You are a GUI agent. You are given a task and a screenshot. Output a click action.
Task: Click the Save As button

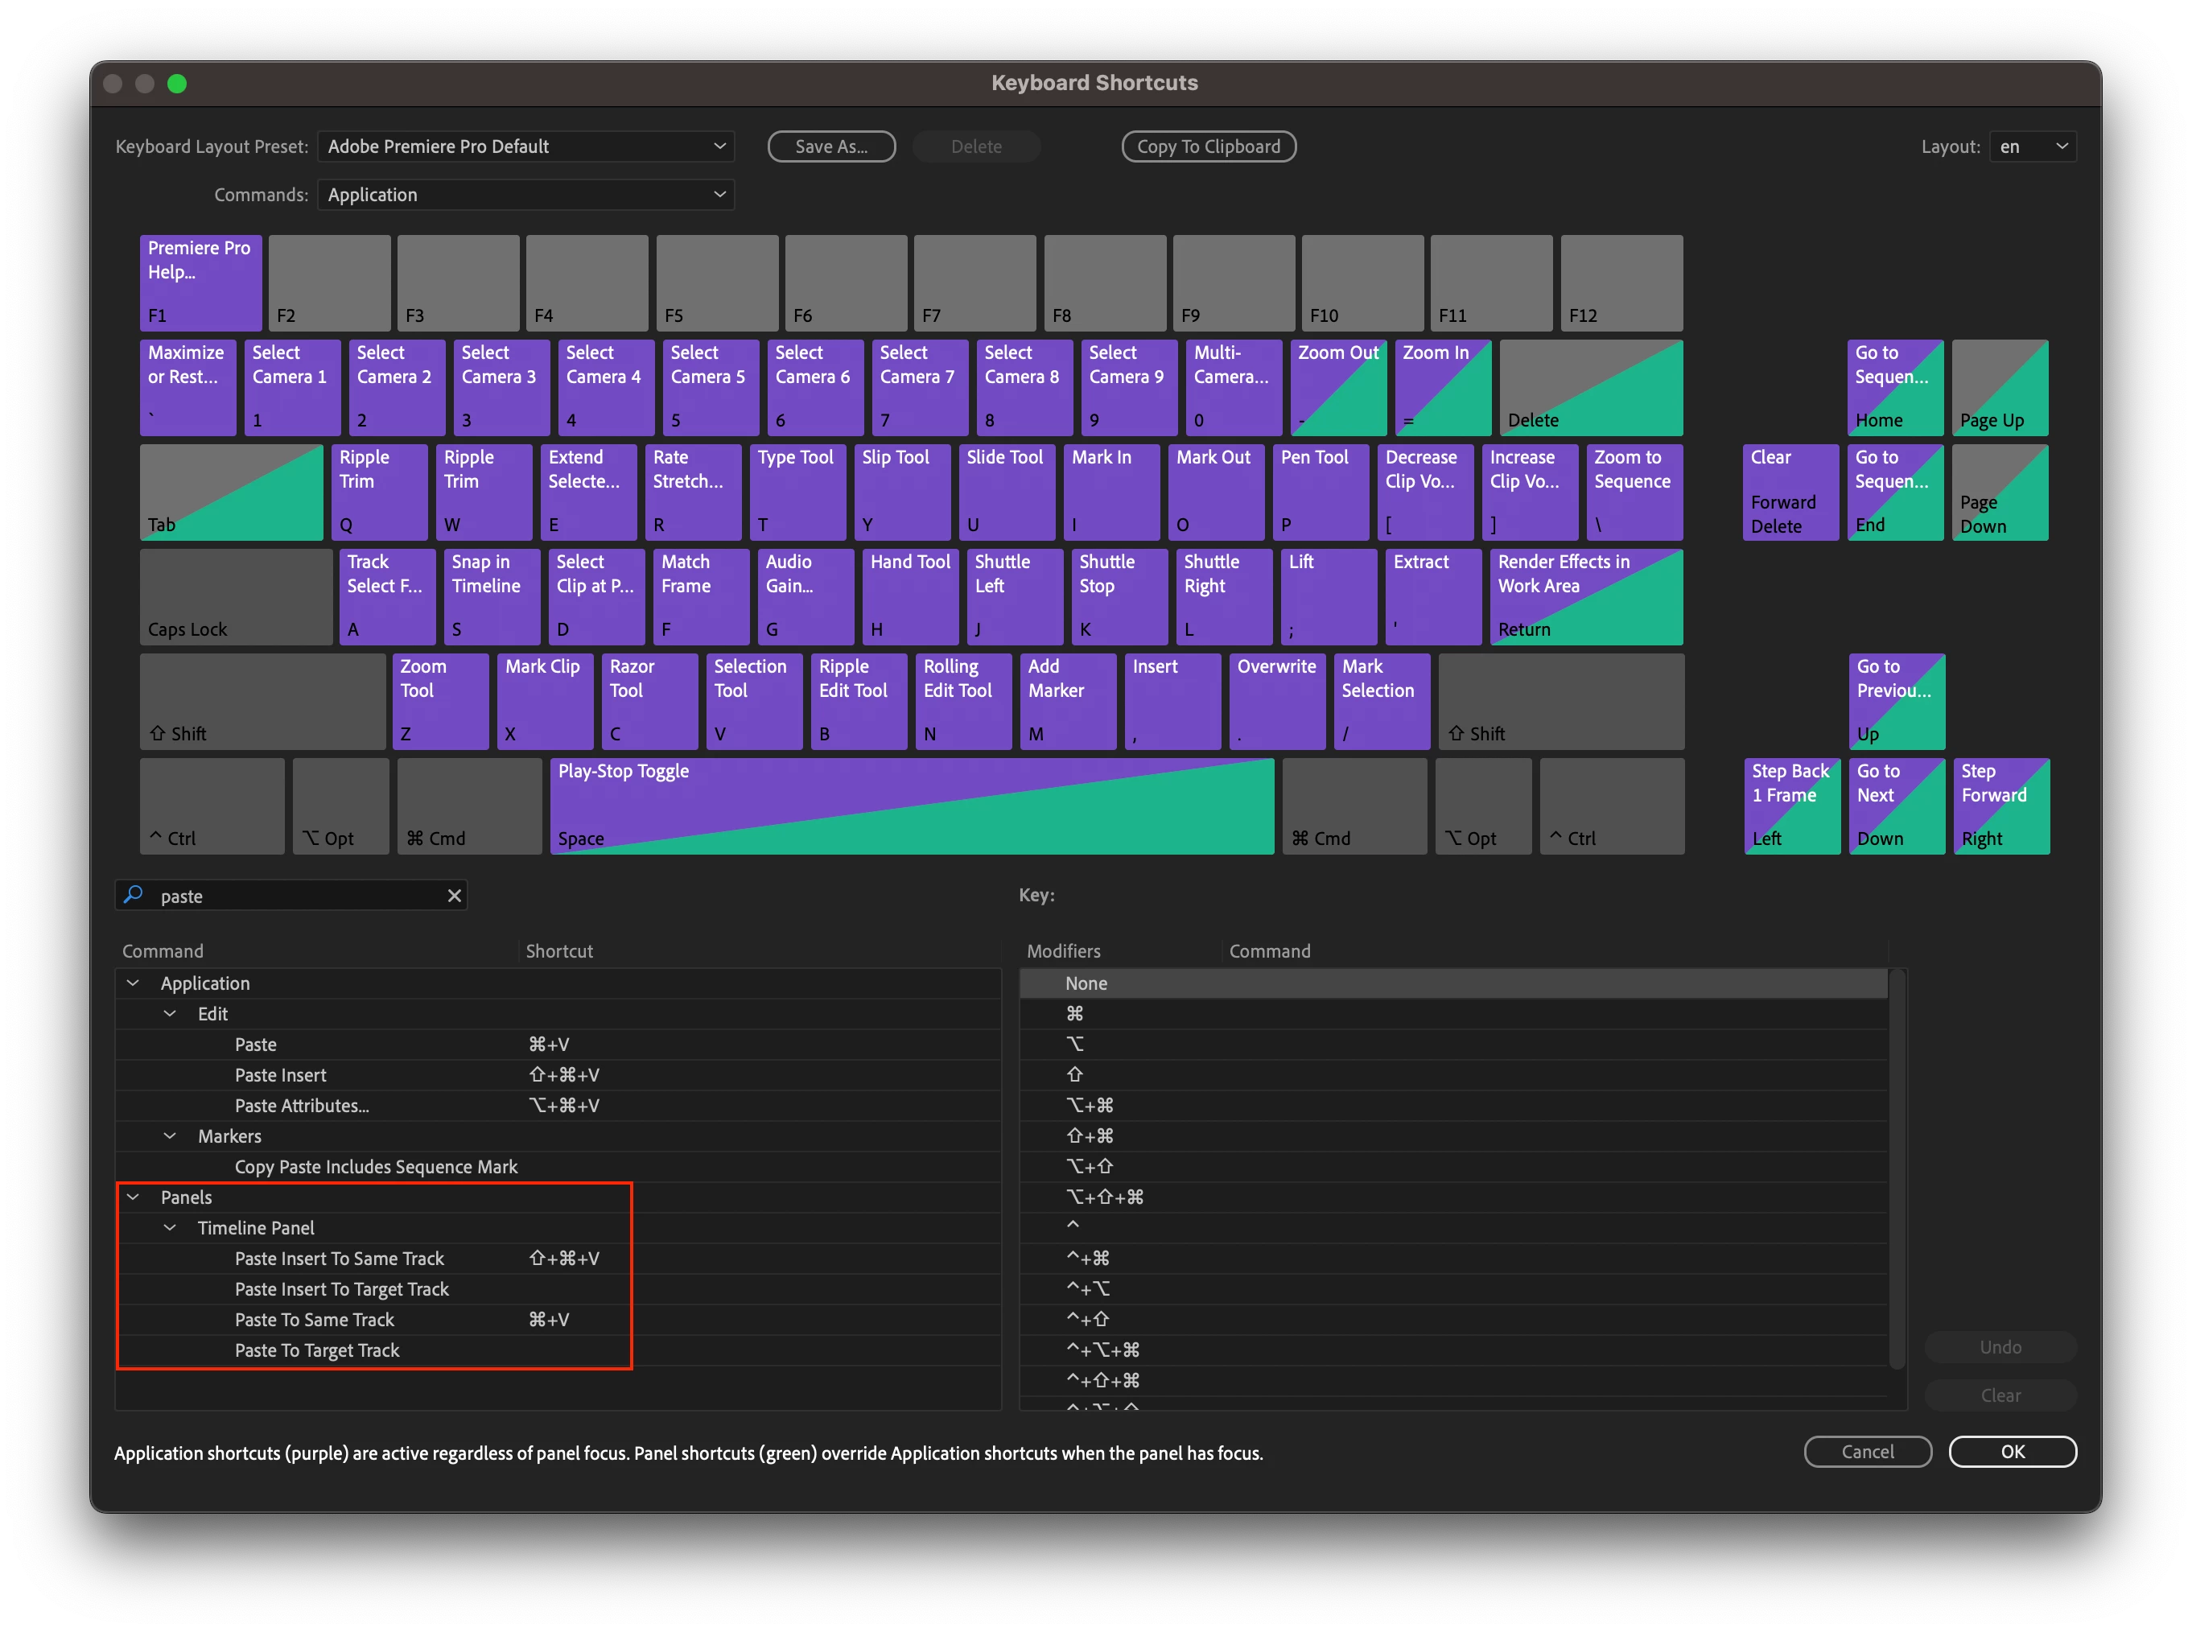[x=830, y=146]
